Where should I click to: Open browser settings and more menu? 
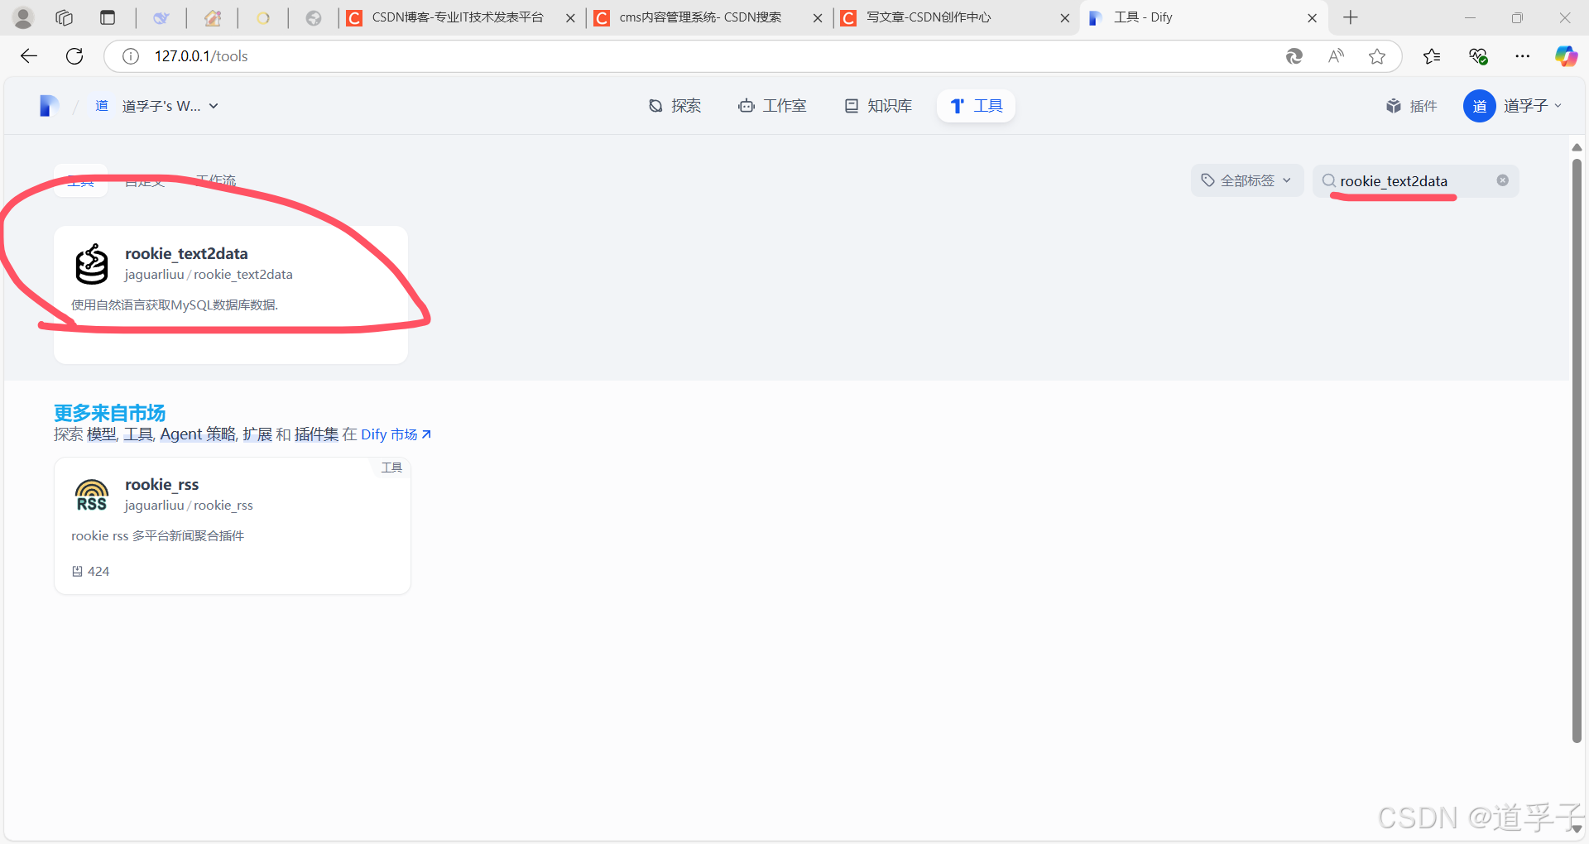[x=1523, y=56]
